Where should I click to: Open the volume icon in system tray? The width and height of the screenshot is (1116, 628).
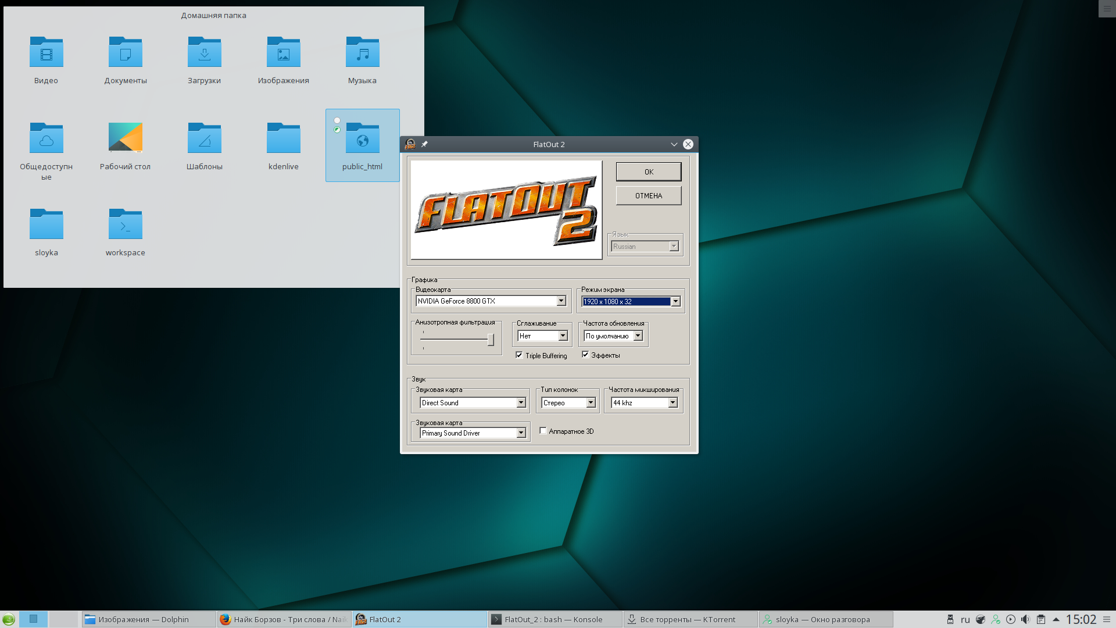[1025, 619]
